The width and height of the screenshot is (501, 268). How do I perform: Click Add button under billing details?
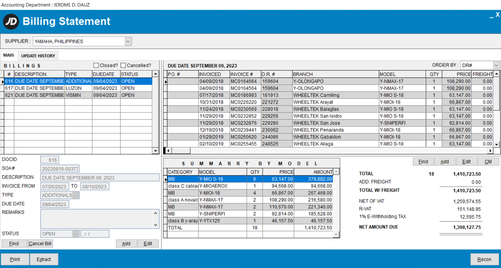pos(126,244)
